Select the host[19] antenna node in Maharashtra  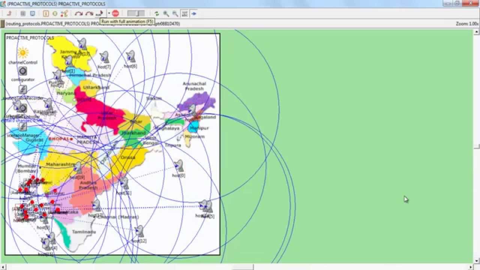coord(78,168)
